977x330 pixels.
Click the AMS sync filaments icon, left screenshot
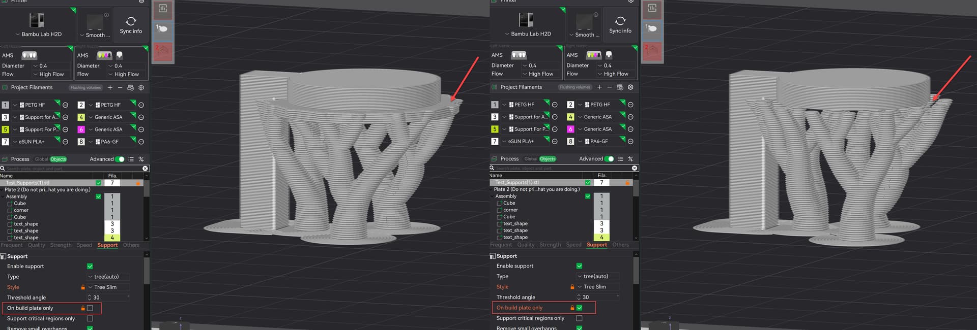[130, 87]
